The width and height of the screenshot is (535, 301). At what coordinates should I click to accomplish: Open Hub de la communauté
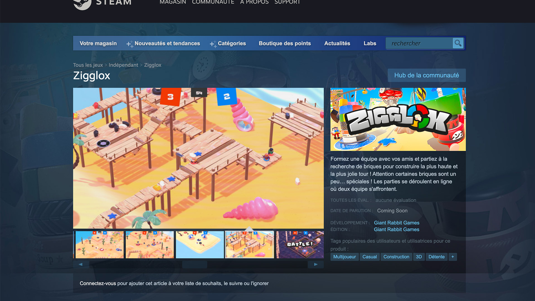[x=427, y=75]
